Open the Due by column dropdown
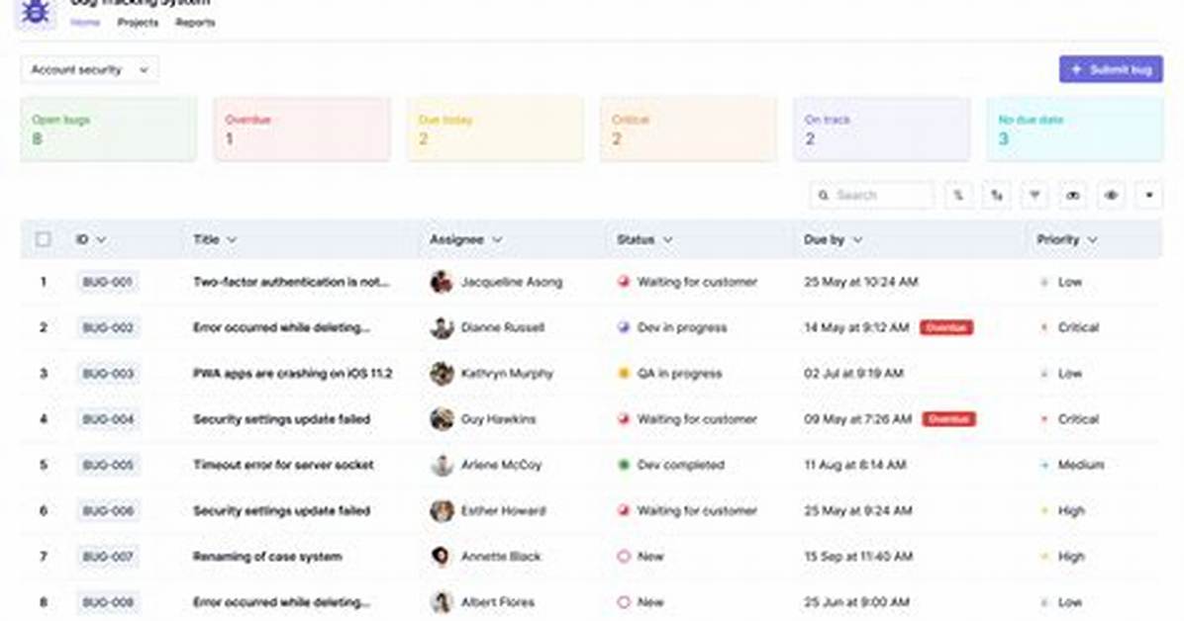Screen dimensions: 1184x621 pos(857,240)
